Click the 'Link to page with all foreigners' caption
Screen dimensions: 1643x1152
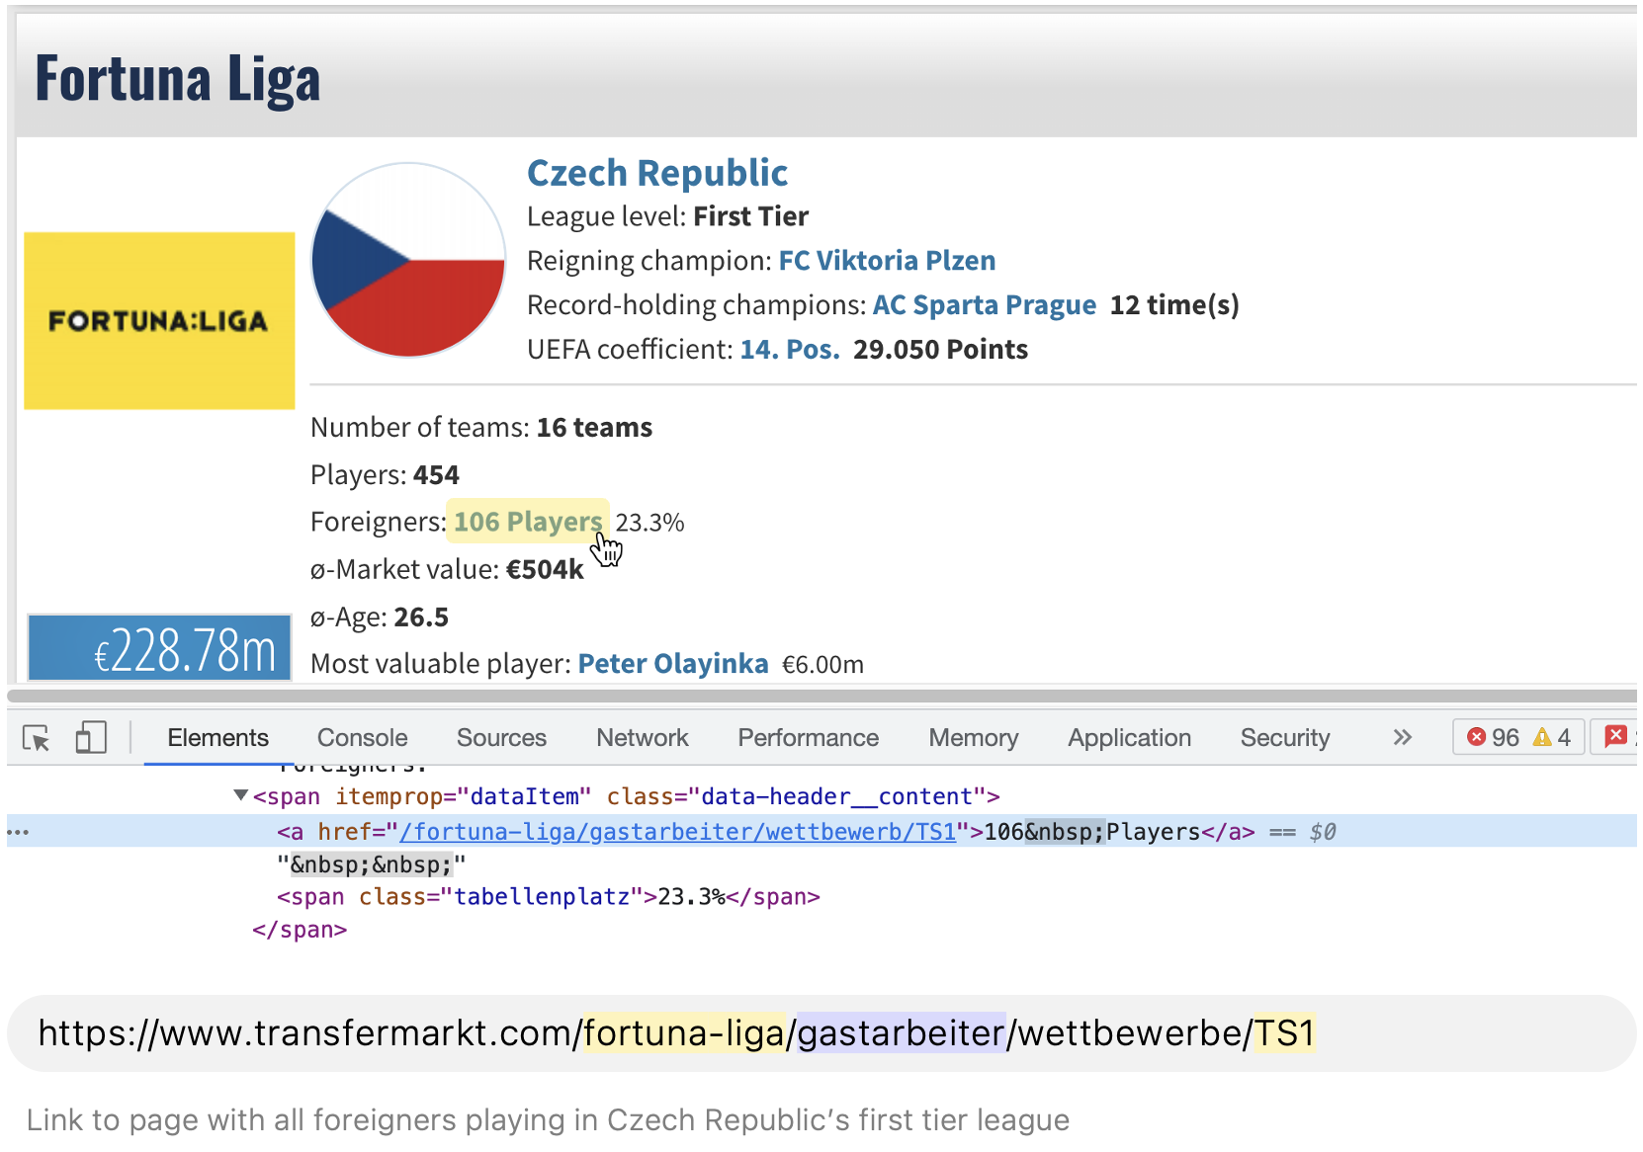click(548, 1119)
